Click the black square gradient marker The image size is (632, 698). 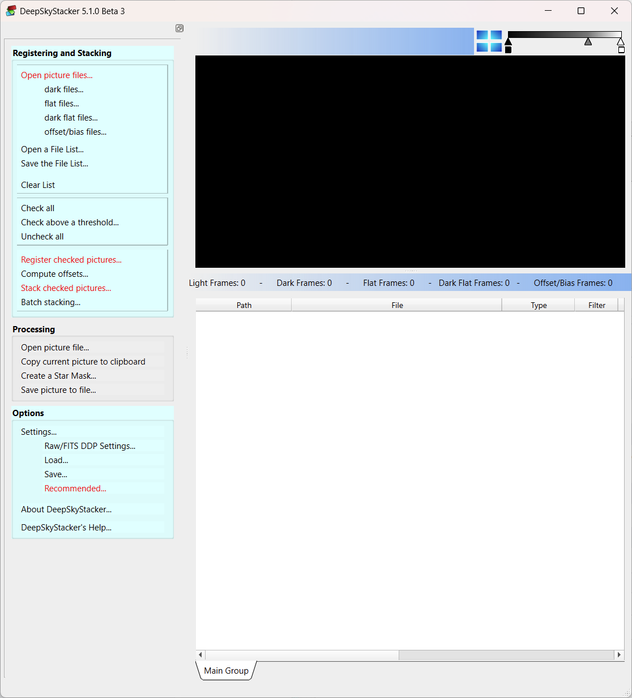(x=509, y=50)
